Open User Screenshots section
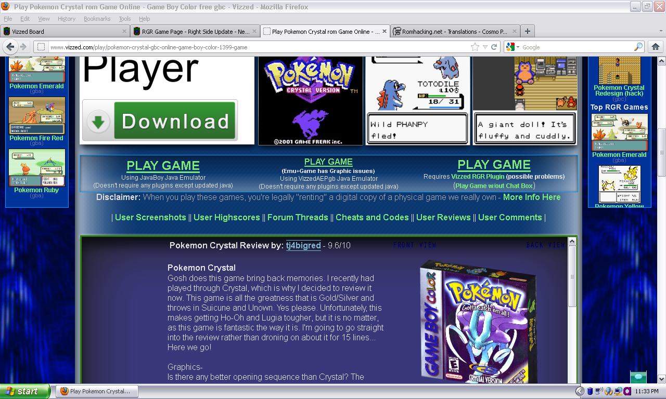 [x=150, y=217]
